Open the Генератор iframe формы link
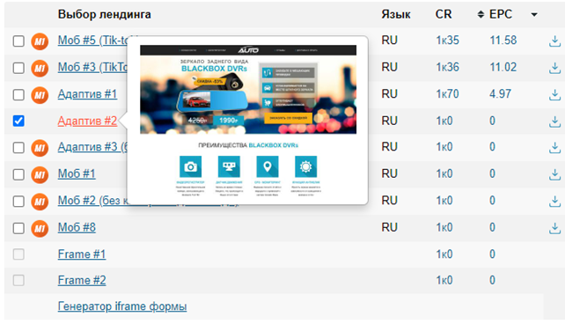 pos(122,306)
